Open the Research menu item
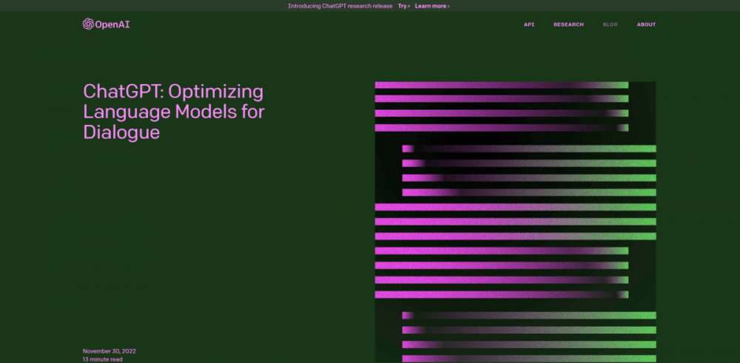 click(568, 24)
